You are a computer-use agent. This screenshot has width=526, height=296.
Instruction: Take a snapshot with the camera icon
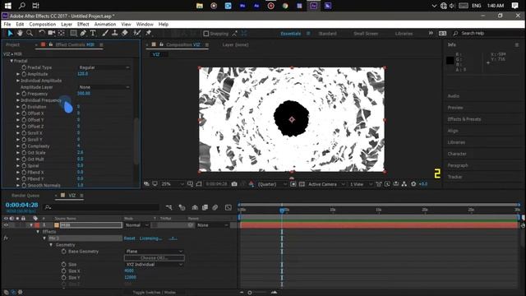pyautogui.click(x=234, y=184)
